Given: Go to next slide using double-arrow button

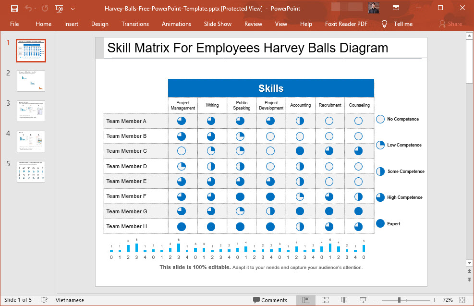Looking at the screenshot, I should pos(469,279).
